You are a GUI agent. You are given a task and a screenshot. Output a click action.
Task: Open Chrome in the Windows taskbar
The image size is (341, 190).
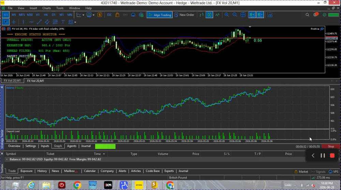[77, 185]
